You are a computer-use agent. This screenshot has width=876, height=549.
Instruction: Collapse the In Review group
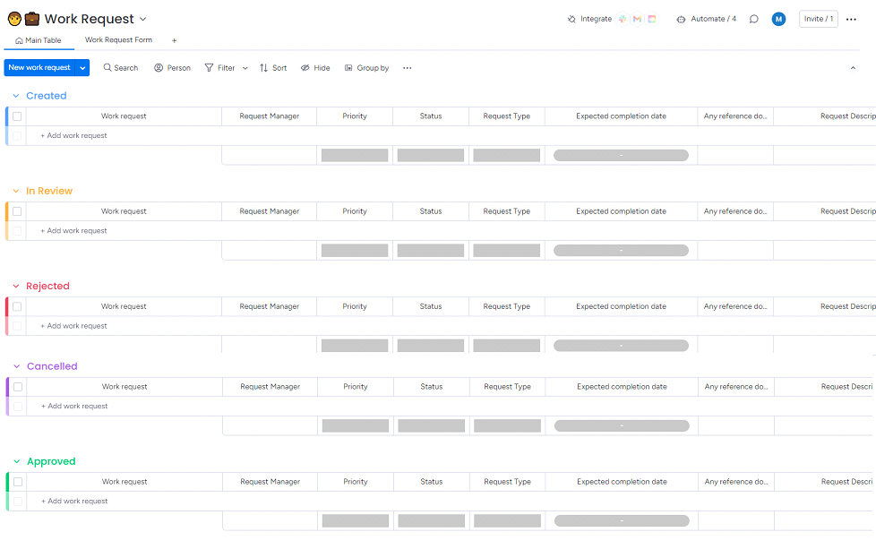coord(16,191)
